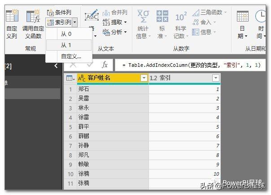Click the Format (ABC) text icon
This screenshot has width=271, height=195.
(x=92, y=16)
